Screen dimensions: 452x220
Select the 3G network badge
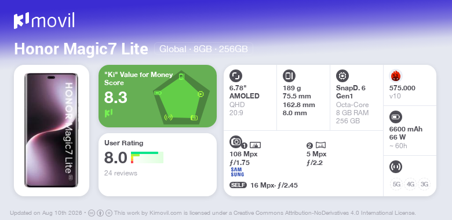[x=424, y=184]
